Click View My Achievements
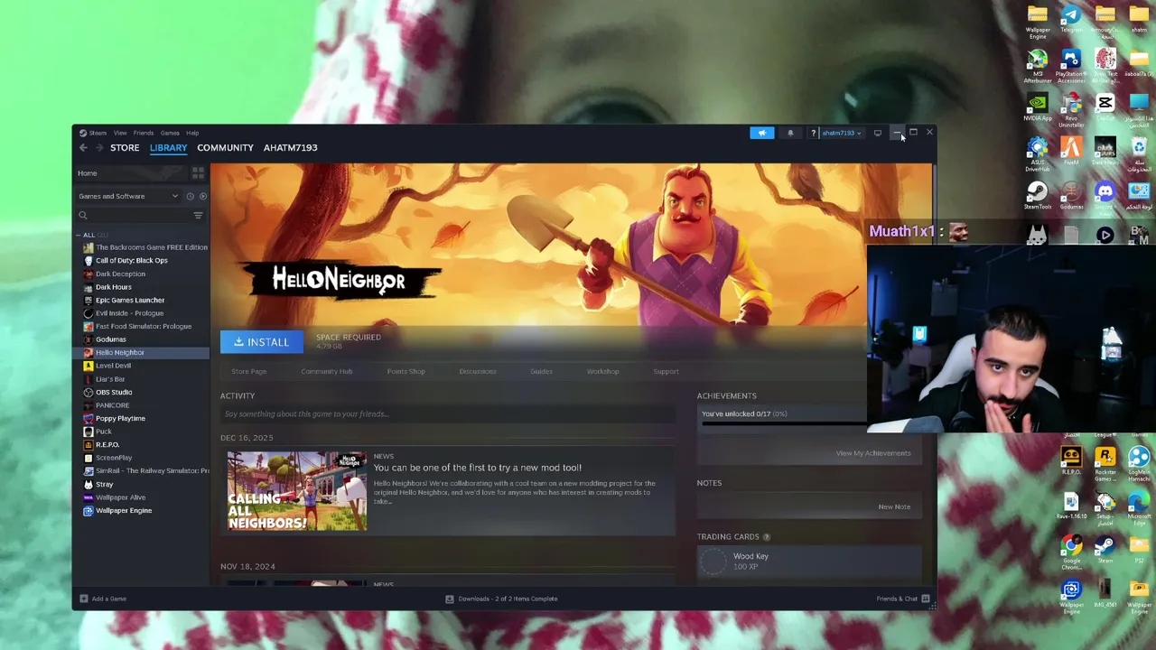This screenshot has width=1156, height=650. [873, 453]
